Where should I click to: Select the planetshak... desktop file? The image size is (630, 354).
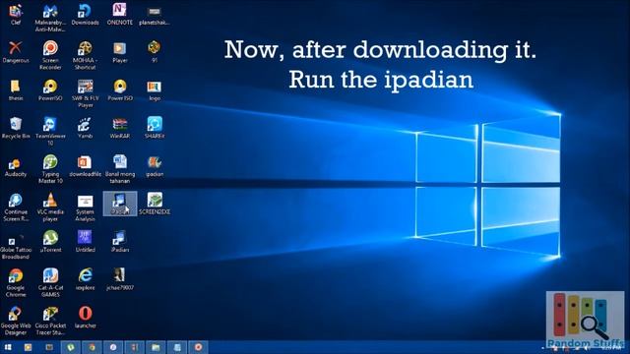coord(155,15)
